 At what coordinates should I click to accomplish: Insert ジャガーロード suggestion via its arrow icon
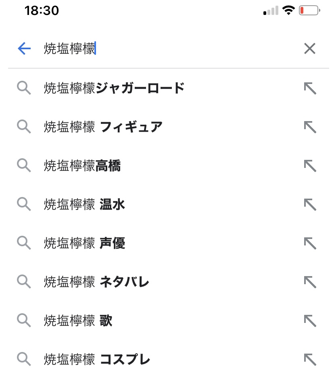point(309,88)
